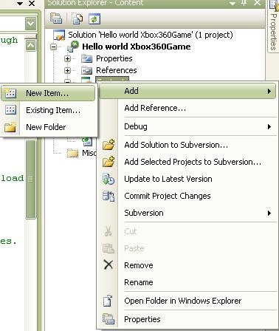279x331 pixels.
Task: Toggle the Solution Explorer auto-hide pin
Action: (244, 3)
